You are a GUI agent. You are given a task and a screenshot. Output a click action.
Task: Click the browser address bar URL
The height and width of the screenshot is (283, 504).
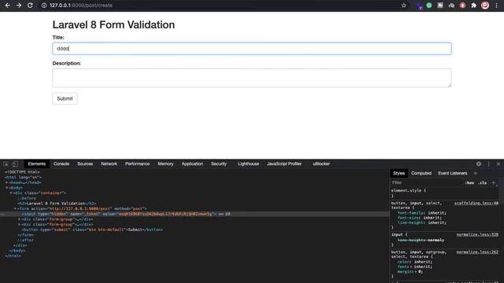(x=81, y=6)
